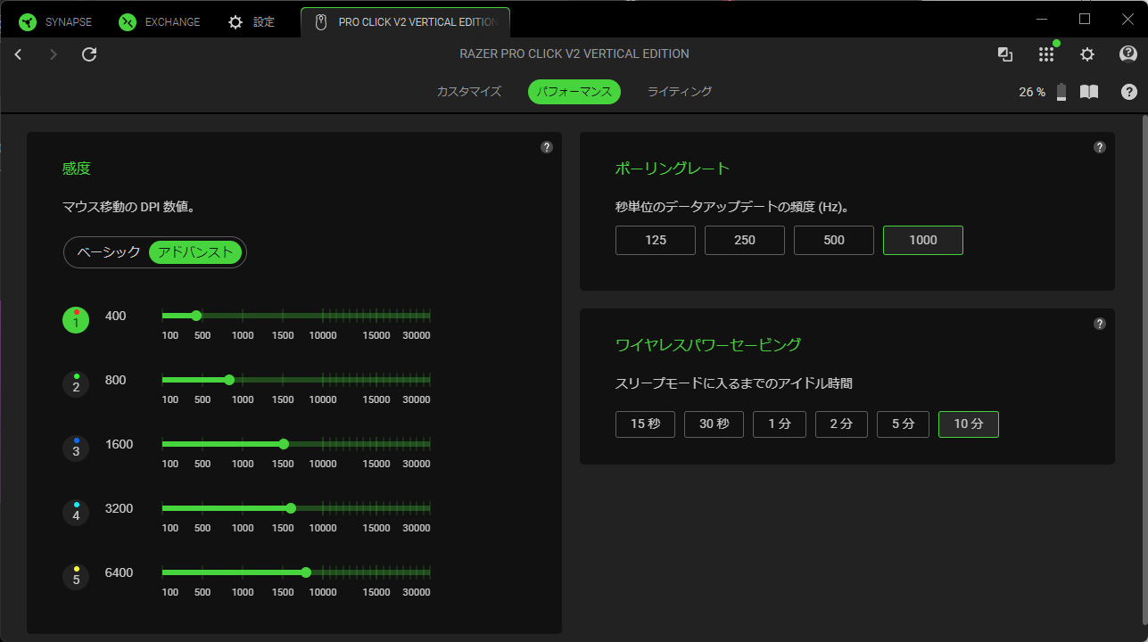Set the polling rate to 500 Hz
This screenshot has width=1148, height=642.
[x=834, y=240]
